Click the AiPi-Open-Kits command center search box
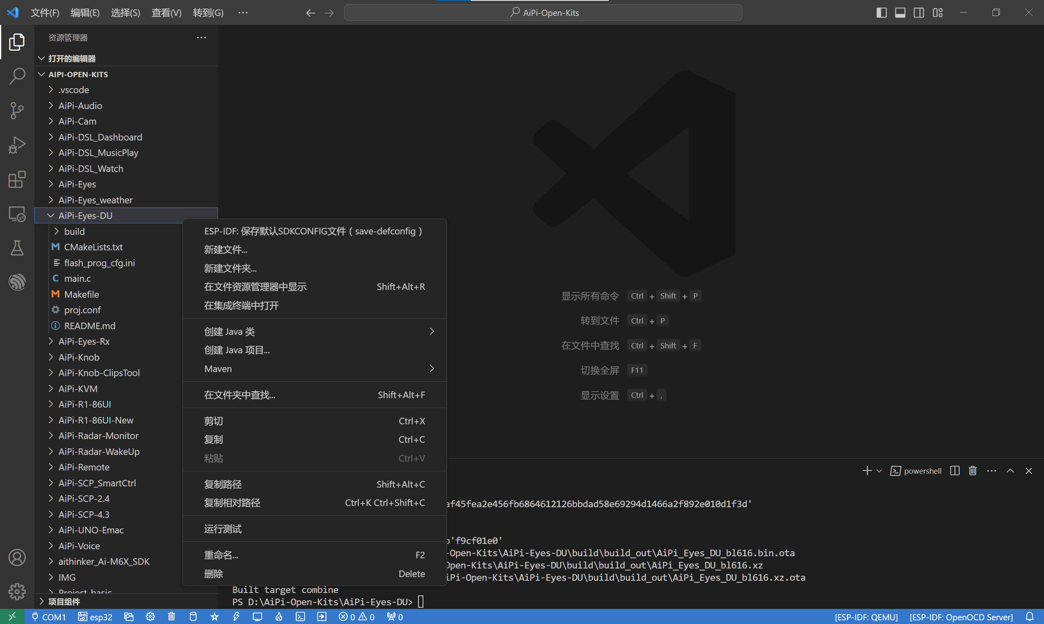This screenshot has width=1044, height=624. (543, 13)
